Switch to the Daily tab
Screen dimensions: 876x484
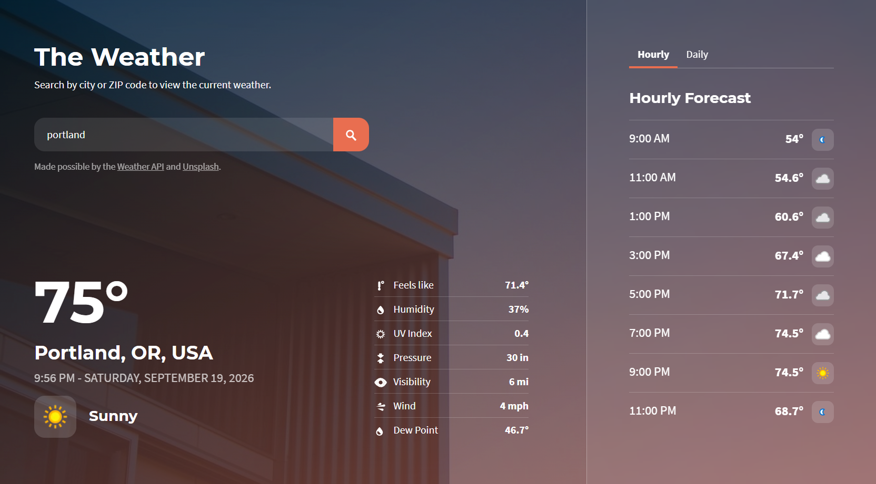click(x=697, y=55)
